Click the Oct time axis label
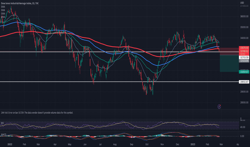This screenshot has height=147, width=250. 147,144
